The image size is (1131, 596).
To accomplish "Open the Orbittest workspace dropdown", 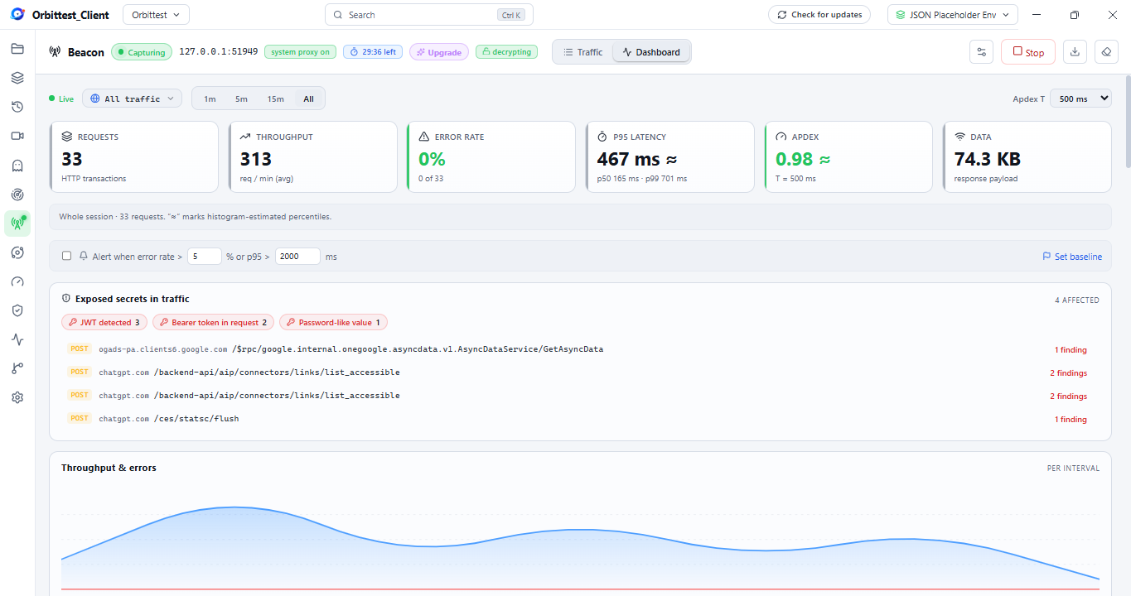I will pyautogui.click(x=156, y=15).
